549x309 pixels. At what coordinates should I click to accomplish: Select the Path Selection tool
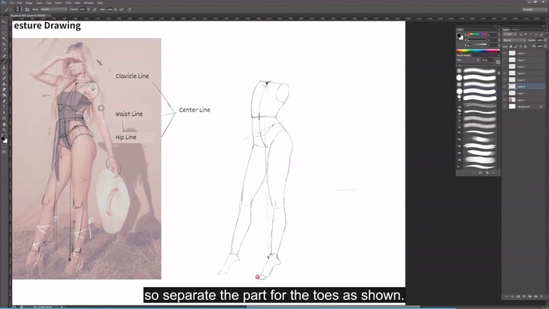5,113
